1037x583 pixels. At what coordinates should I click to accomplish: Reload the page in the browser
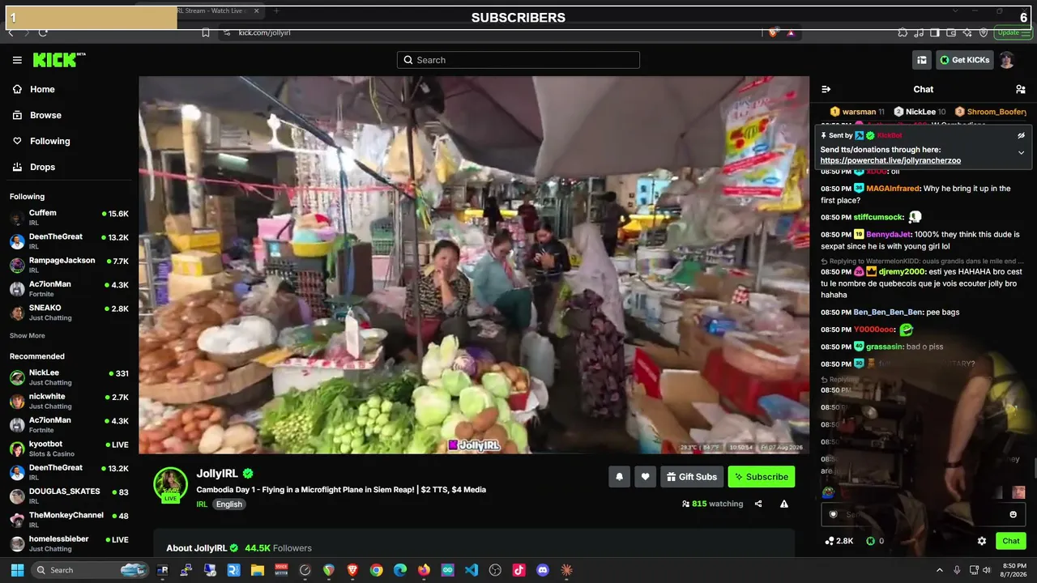[43, 32]
